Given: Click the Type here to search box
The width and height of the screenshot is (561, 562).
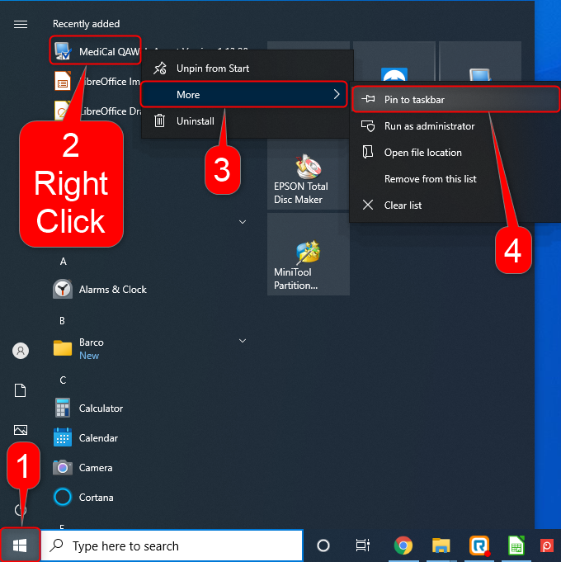Looking at the screenshot, I should (x=173, y=545).
